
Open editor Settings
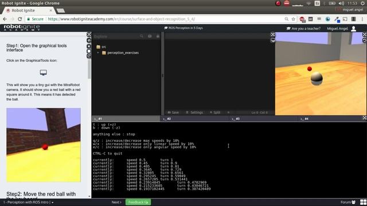point(194,113)
